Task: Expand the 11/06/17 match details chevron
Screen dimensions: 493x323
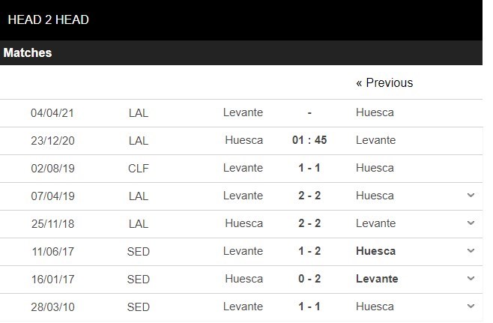Action: pos(471,251)
